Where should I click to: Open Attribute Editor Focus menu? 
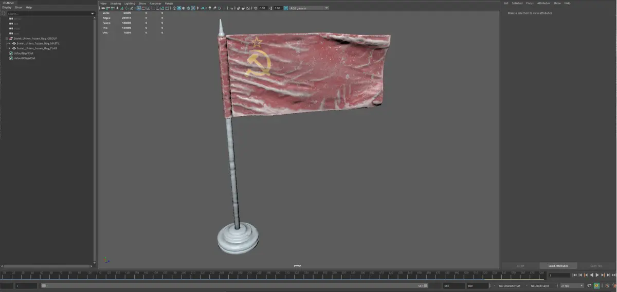530,3
